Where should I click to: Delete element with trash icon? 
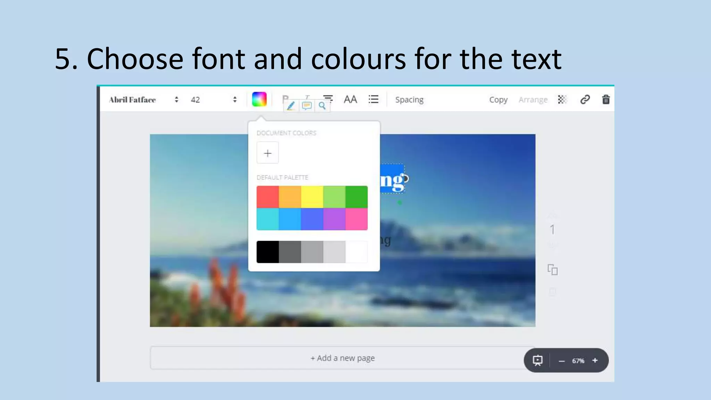606,100
